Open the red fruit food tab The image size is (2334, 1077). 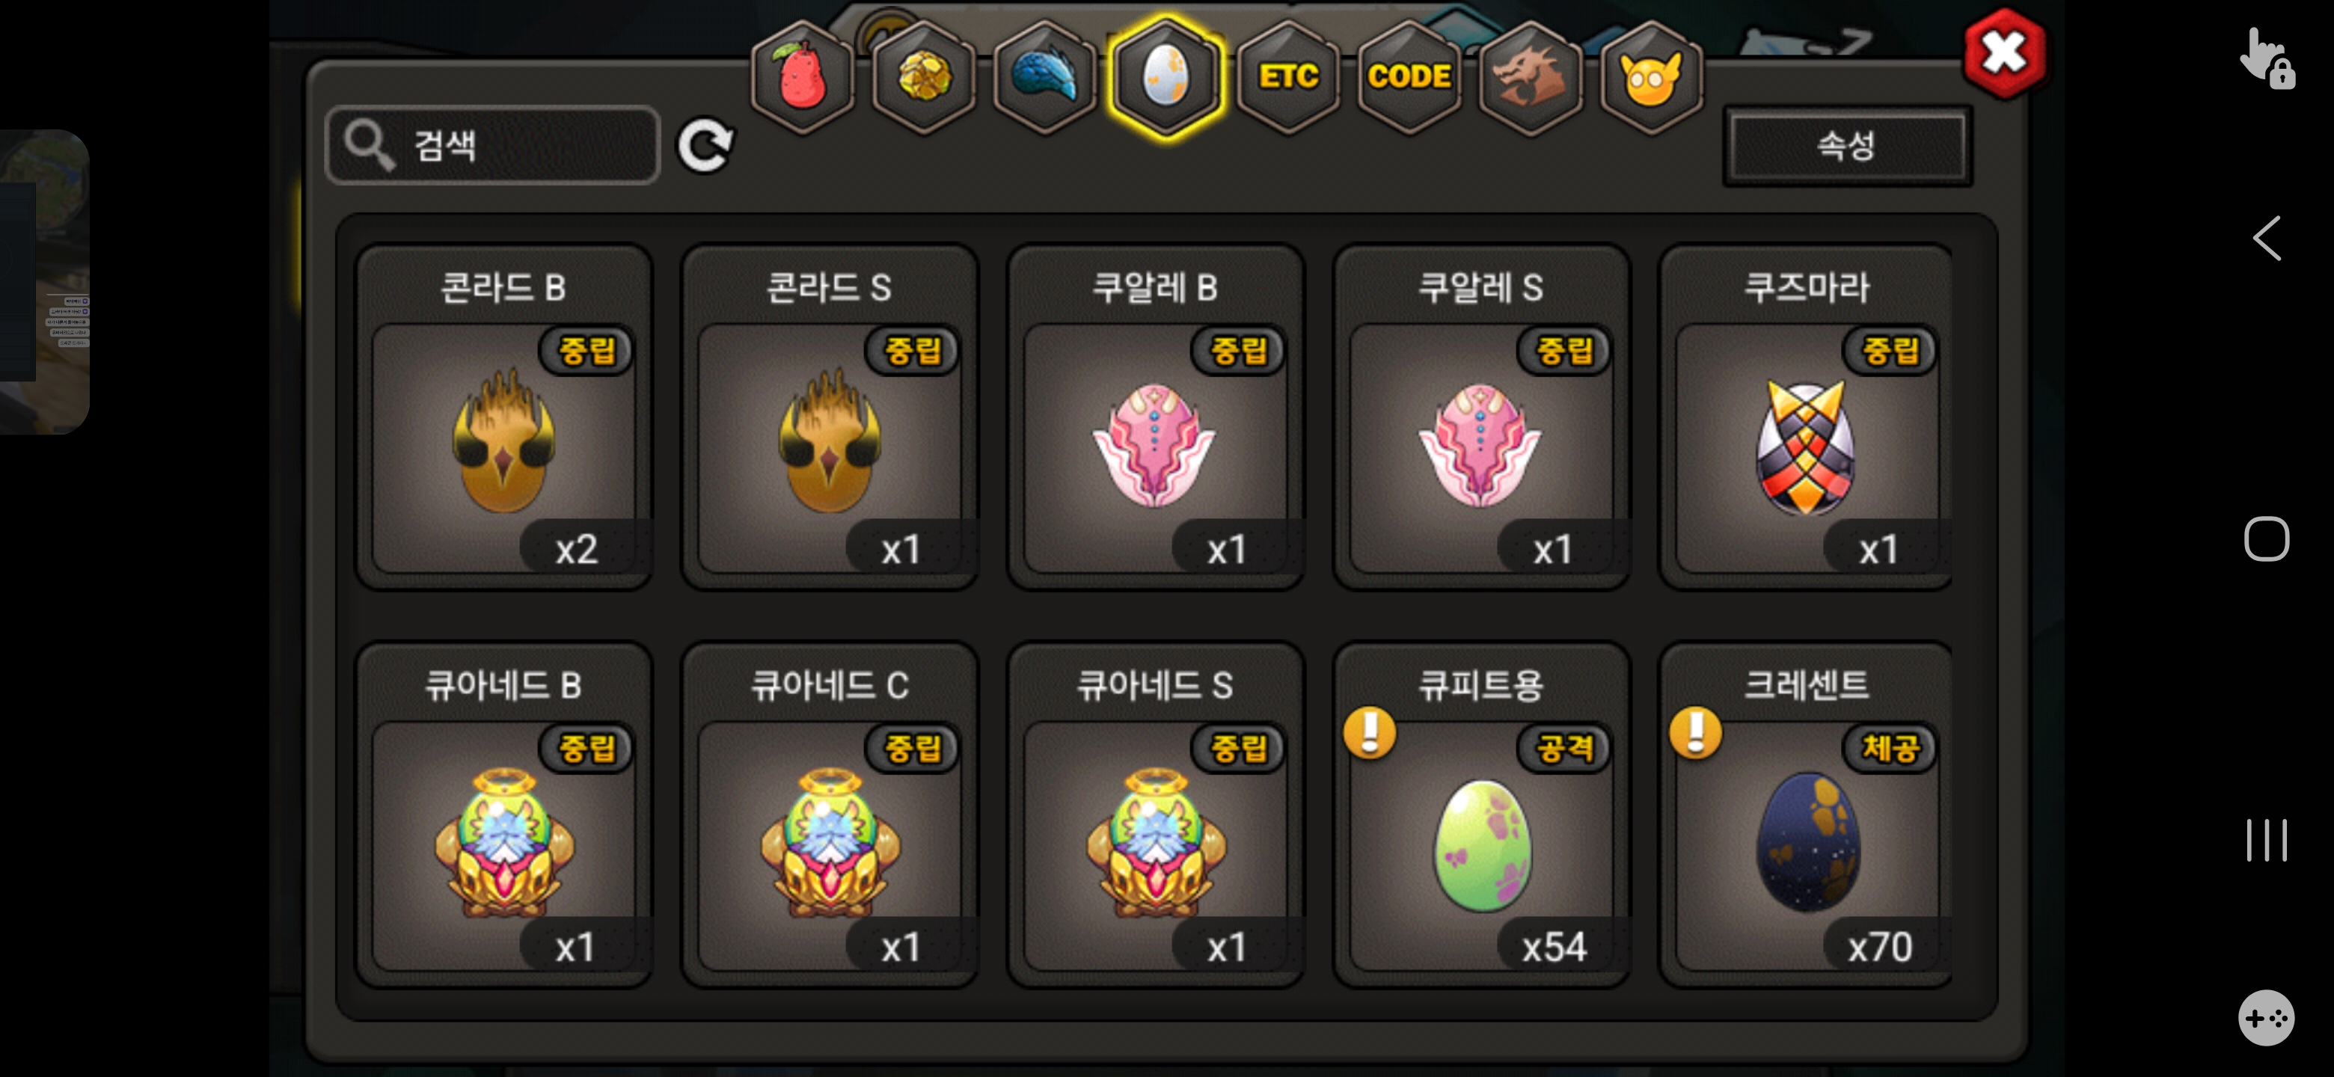point(802,77)
